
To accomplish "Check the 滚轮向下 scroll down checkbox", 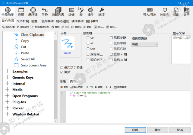I will pyautogui.click(x=88, y=60).
